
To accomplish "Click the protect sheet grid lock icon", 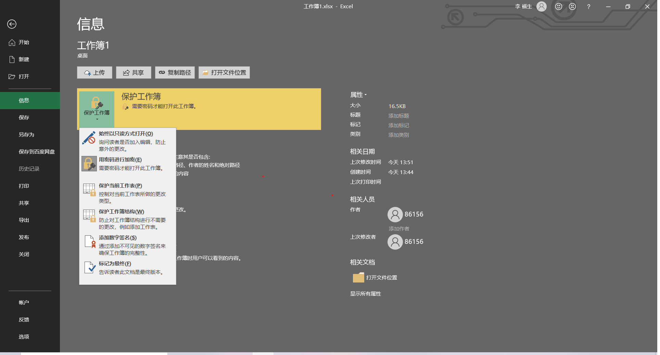I will (89, 190).
